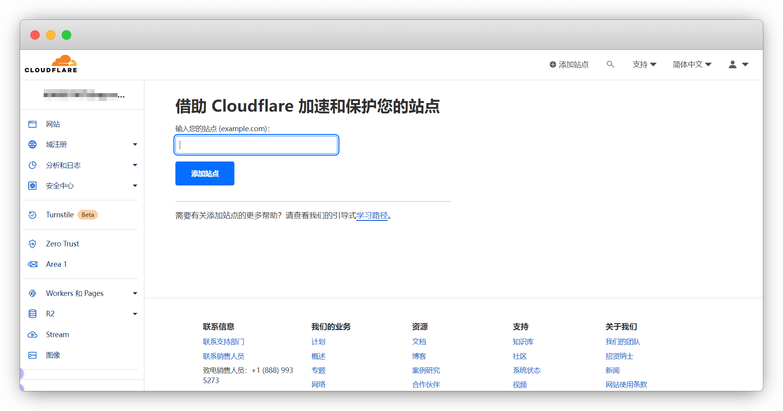Follow the 学习路径 link
The width and height of the screenshot is (783, 411).
[372, 215]
